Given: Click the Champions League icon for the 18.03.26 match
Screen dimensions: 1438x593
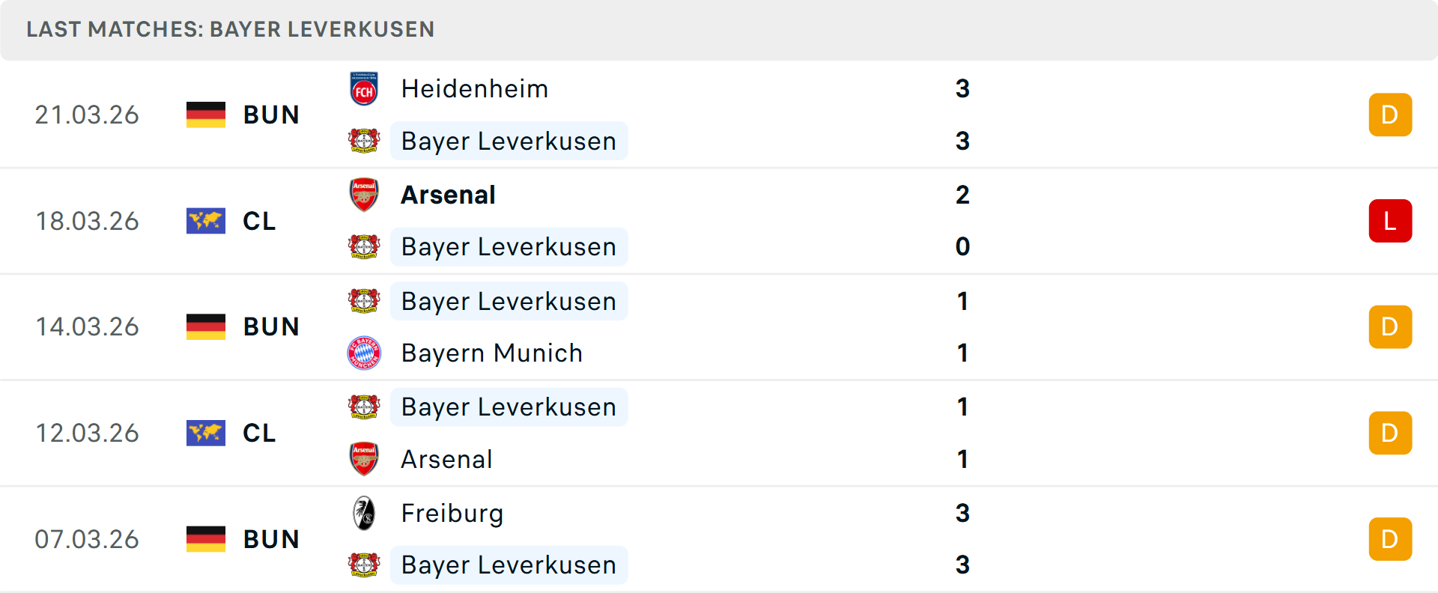Looking at the screenshot, I should [x=206, y=220].
